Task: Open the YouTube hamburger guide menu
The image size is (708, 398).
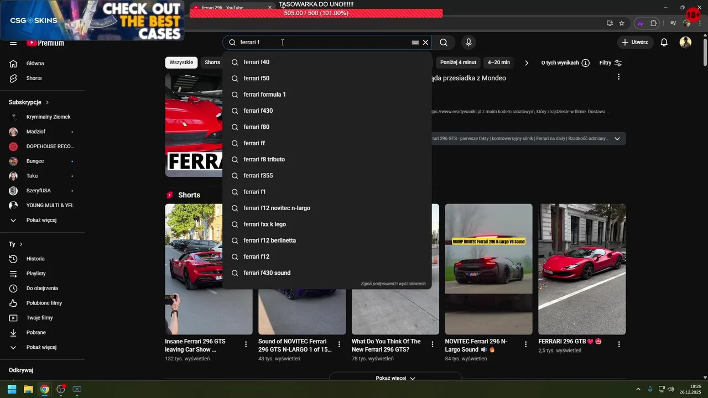Action: click(x=13, y=43)
